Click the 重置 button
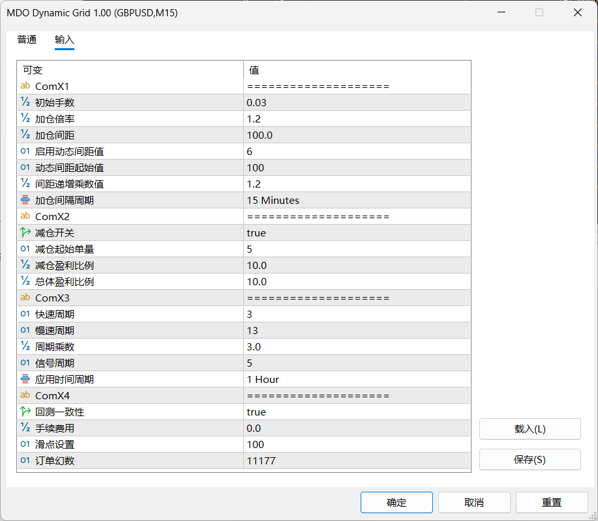The image size is (598, 521). click(552, 502)
